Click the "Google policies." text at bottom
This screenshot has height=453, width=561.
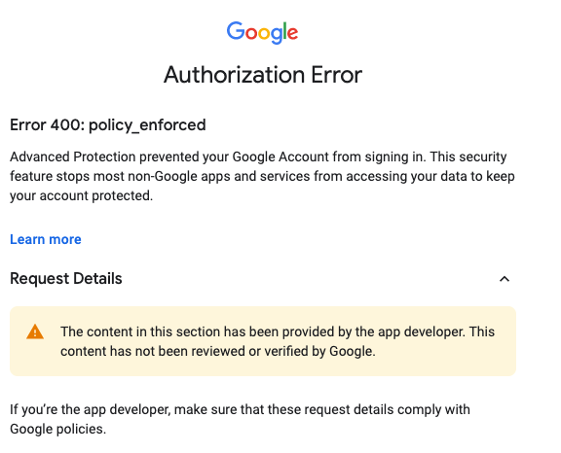pyautogui.click(x=58, y=429)
